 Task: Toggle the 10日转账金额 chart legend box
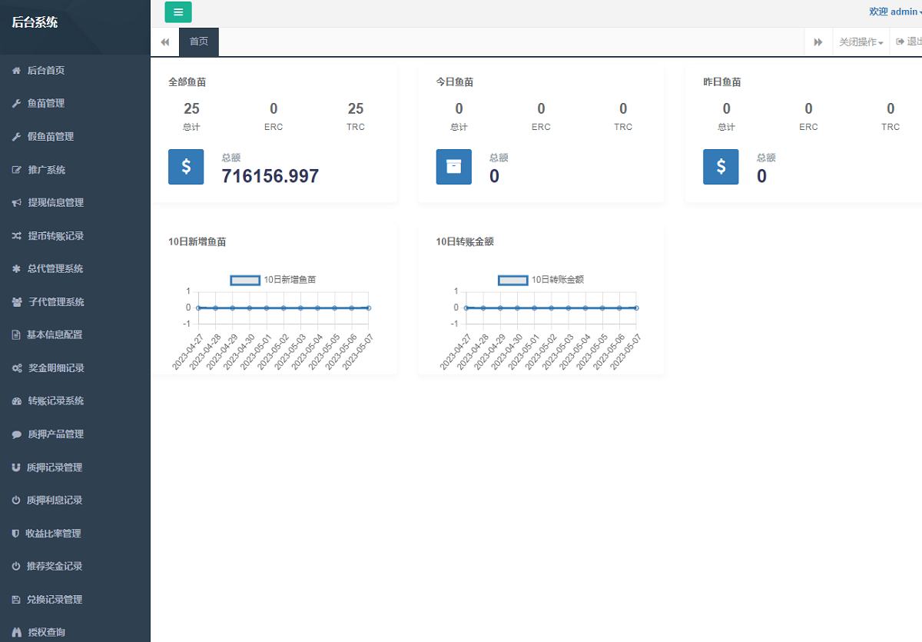click(512, 280)
